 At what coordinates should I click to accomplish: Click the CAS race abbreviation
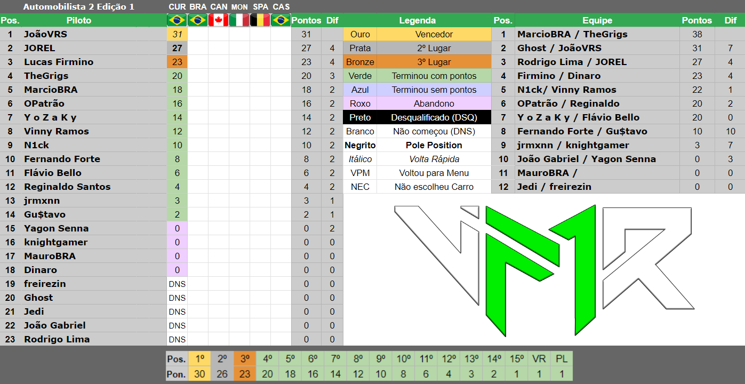click(281, 7)
